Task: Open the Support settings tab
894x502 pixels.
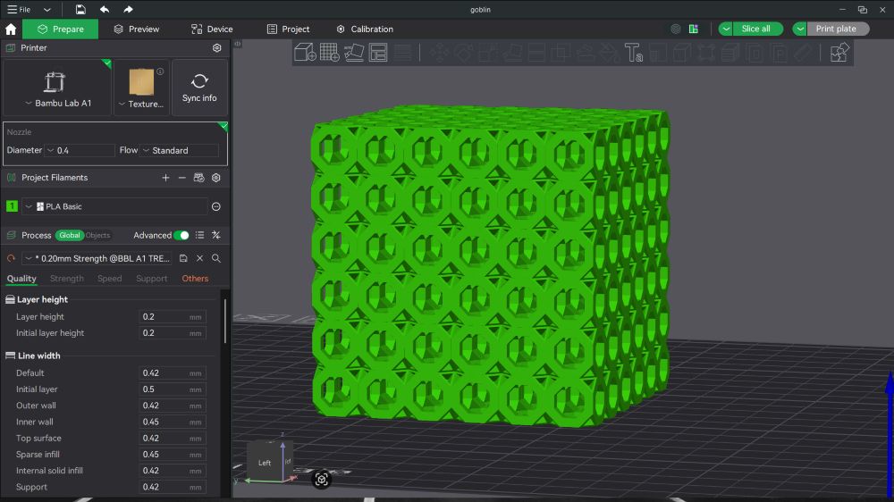Action: pos(152,279)
